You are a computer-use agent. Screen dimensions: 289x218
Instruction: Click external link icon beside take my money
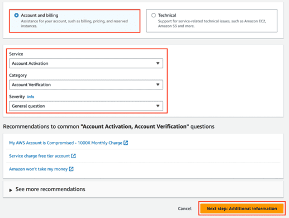click(71, 169)
